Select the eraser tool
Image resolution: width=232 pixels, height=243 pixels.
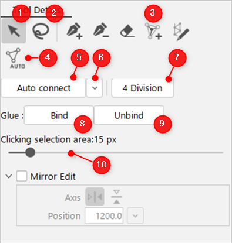tap(127, 31)
